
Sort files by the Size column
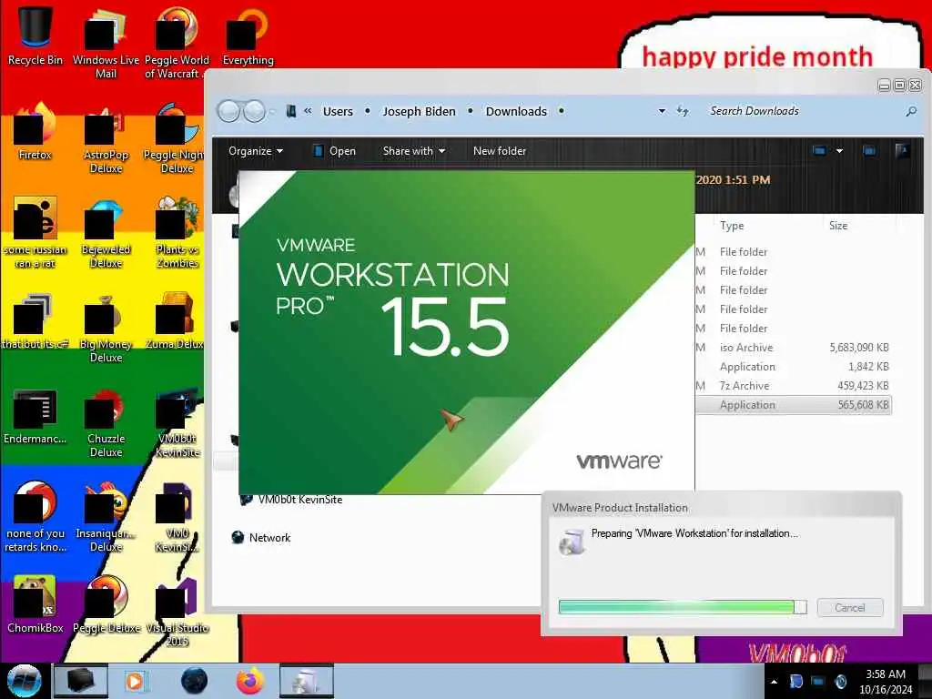point(838,226)
